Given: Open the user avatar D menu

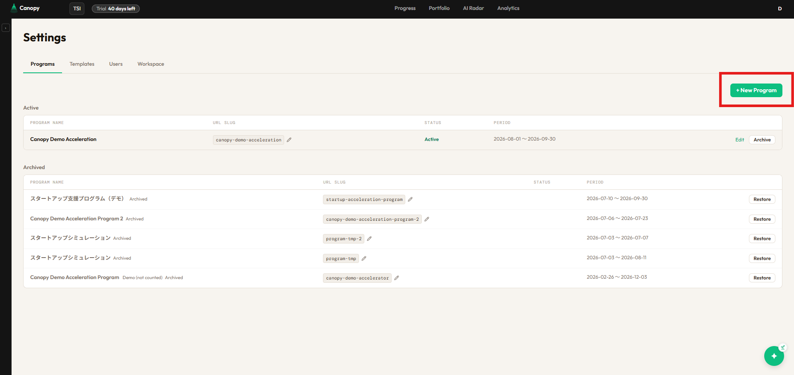Looking at the screenshot, I should (x=780, y=9).
